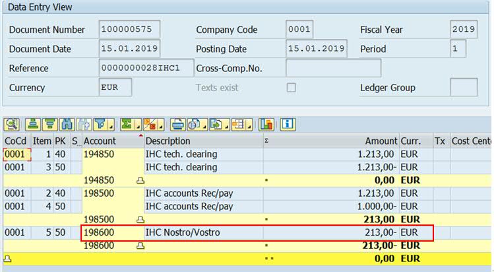The height and width of the screenshot is (272, 494).
Task: Click the blue Information icon
Action: coord(288,124)
